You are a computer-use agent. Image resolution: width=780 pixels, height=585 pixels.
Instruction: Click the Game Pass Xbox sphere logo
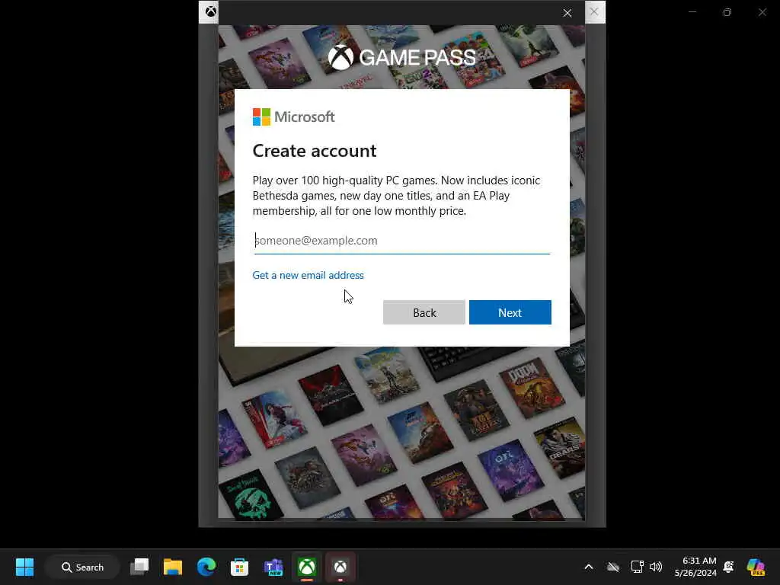click(x=340, y=57)
